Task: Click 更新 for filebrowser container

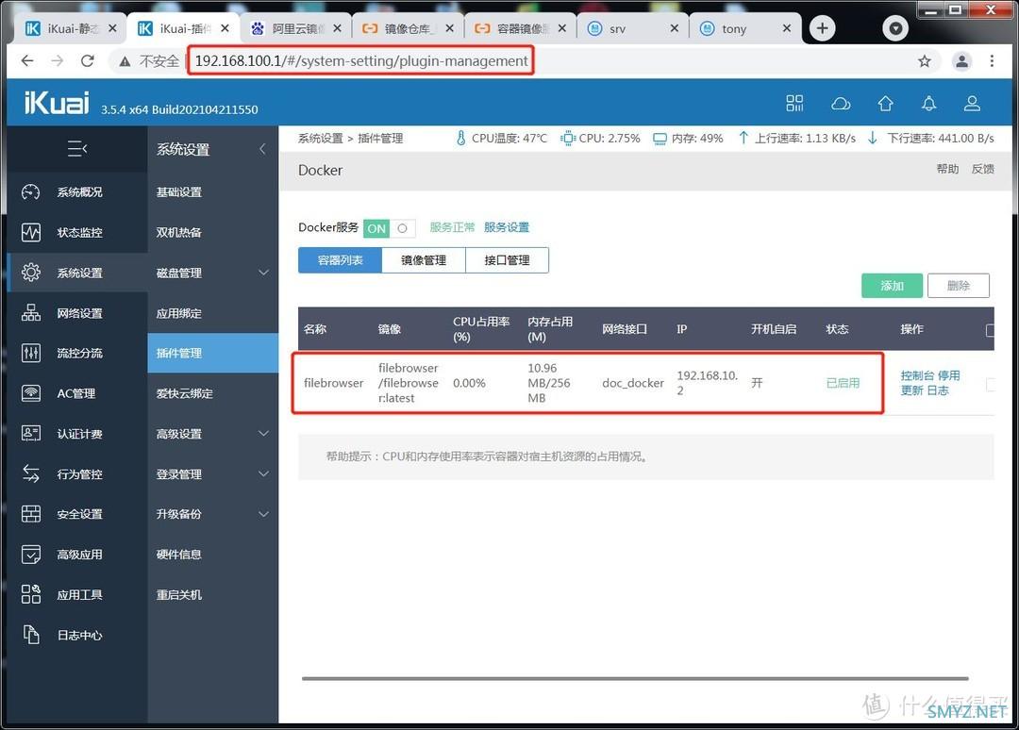Action: tap(911, 390)
